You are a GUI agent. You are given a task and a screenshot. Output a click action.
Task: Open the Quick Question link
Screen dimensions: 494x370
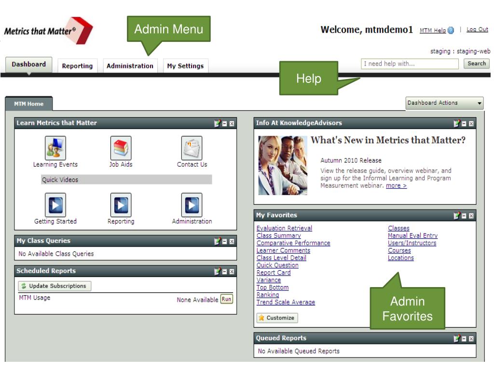(277, 265)
